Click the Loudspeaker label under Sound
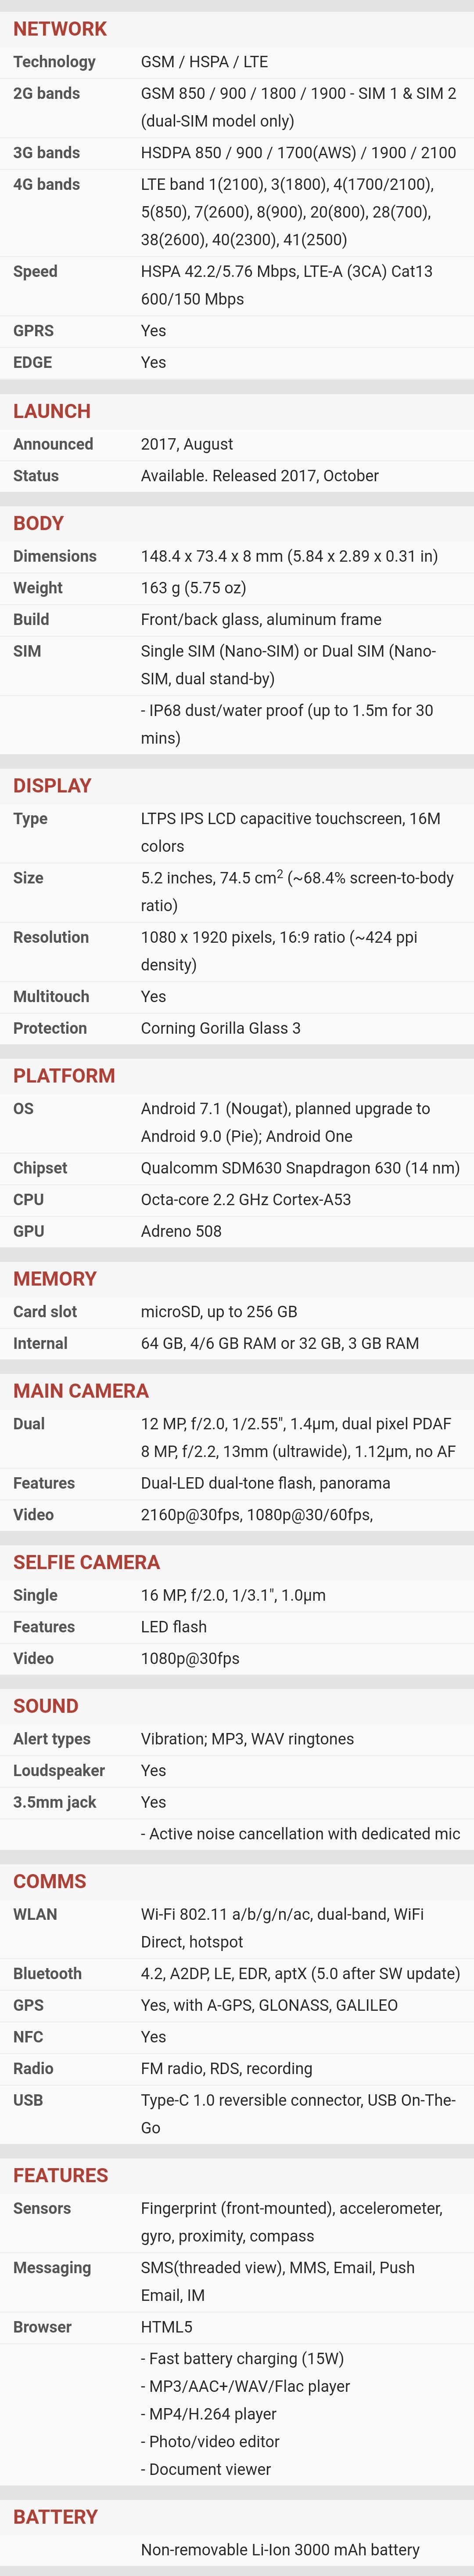The image size is (474, 2576). 59,1770
